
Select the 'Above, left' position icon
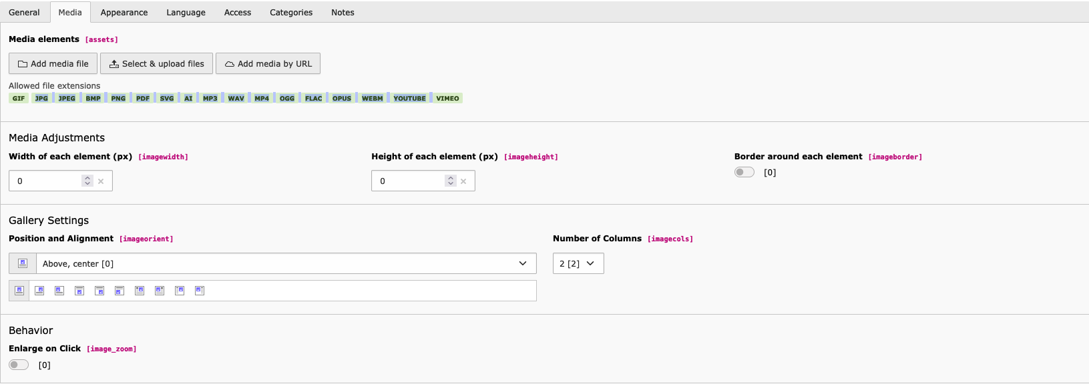(59, 291)
